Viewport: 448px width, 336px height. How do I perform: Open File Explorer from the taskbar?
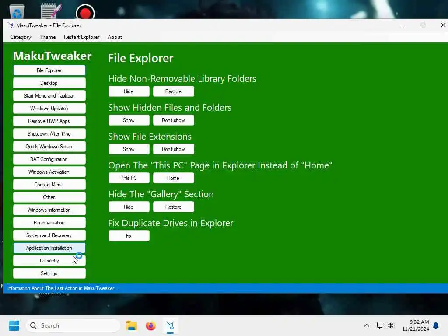pos(132,325)
